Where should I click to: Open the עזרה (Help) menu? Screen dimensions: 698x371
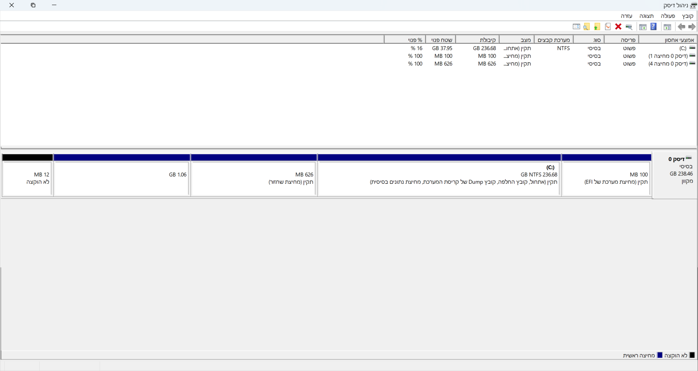(x=626, y=16)
